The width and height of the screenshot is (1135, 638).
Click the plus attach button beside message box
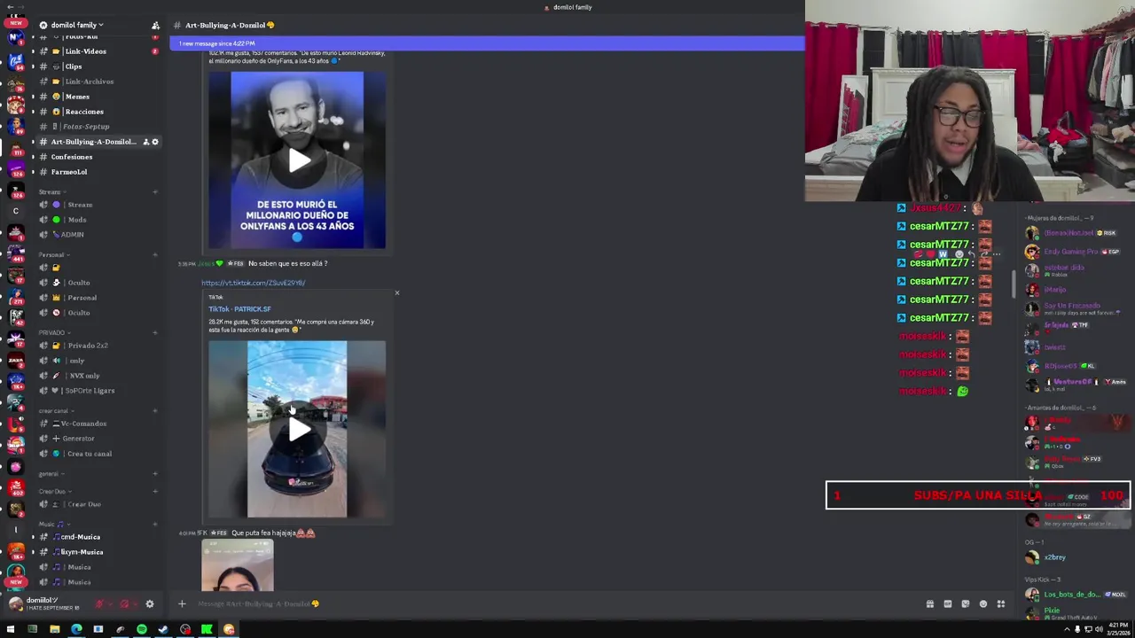pos(182,604)
